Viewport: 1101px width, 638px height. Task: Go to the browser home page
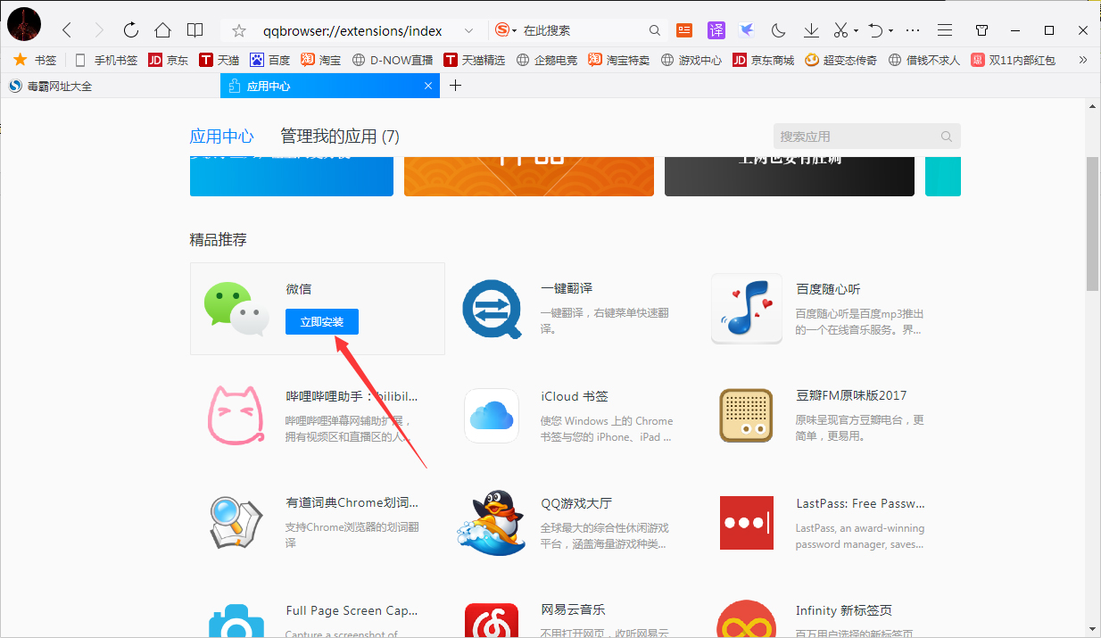pos(162,29)
